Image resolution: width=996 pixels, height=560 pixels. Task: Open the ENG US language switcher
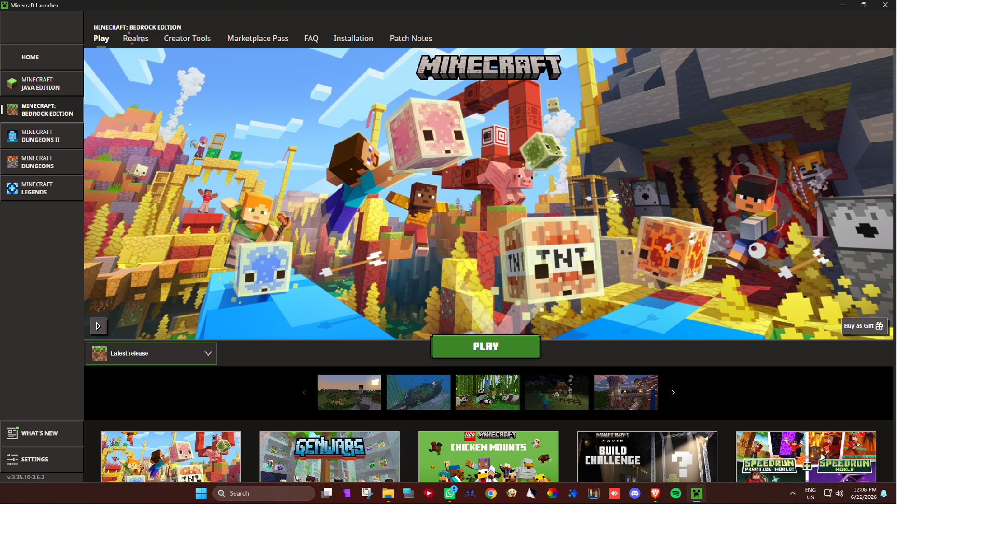tap(810, 494)
